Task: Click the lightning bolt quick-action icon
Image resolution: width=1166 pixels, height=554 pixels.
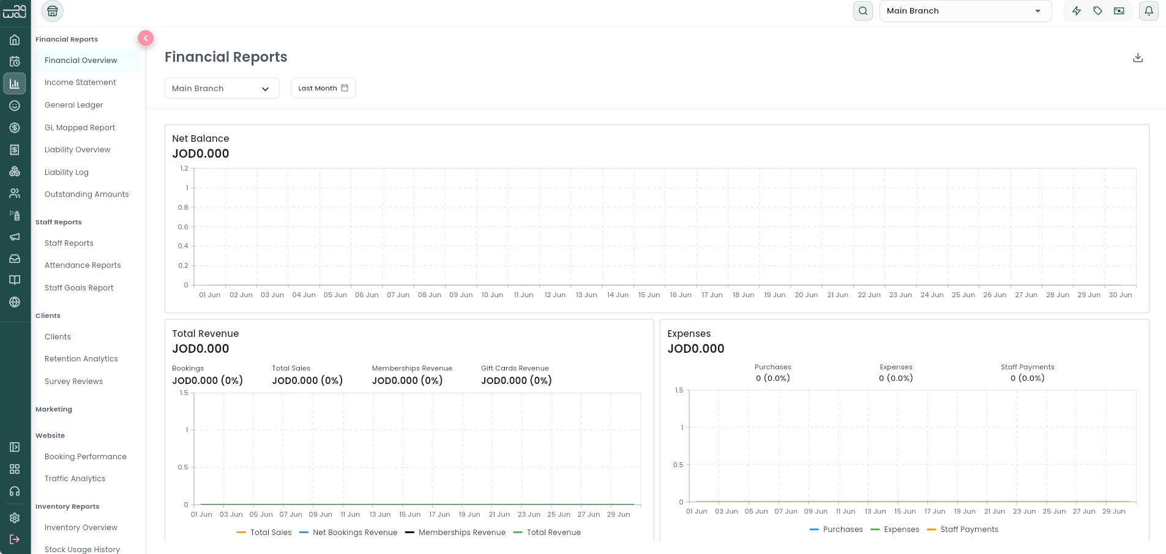Action: [1077, 11]
